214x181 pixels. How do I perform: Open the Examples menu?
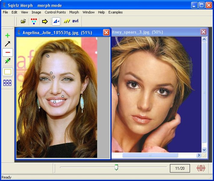(115, 12)
